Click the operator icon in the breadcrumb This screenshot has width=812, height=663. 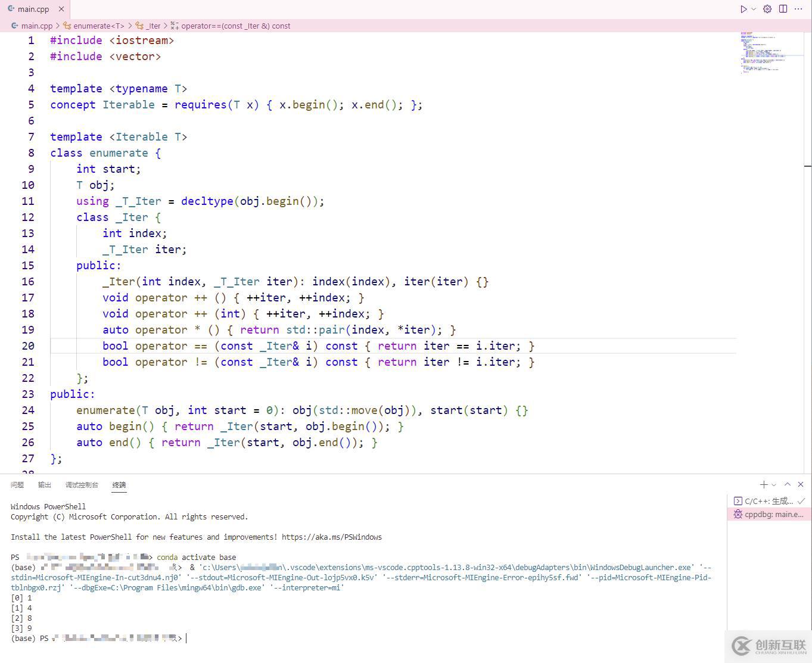175,26
